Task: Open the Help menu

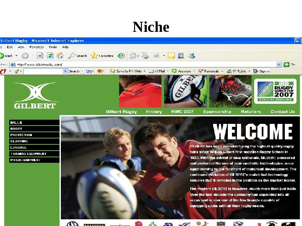Action: click(65, 47)
